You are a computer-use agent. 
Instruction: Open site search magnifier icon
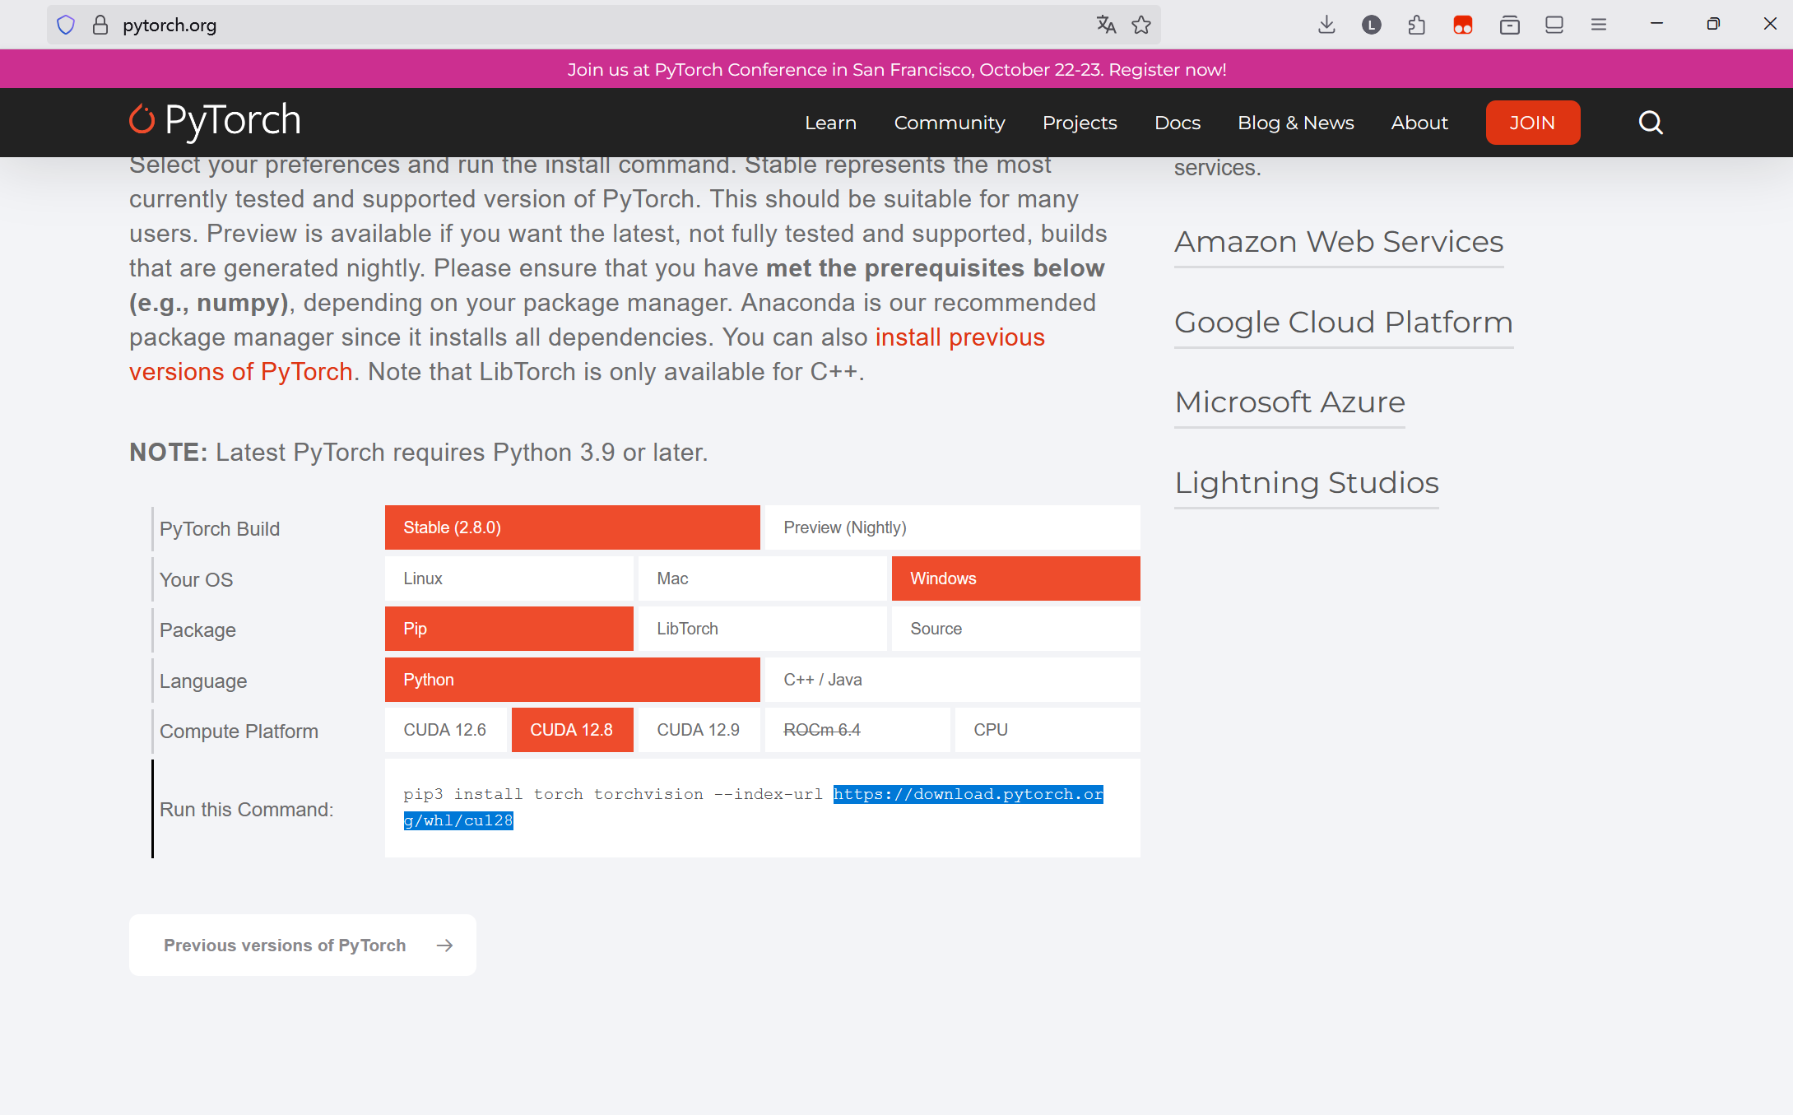pos(1651,123)
